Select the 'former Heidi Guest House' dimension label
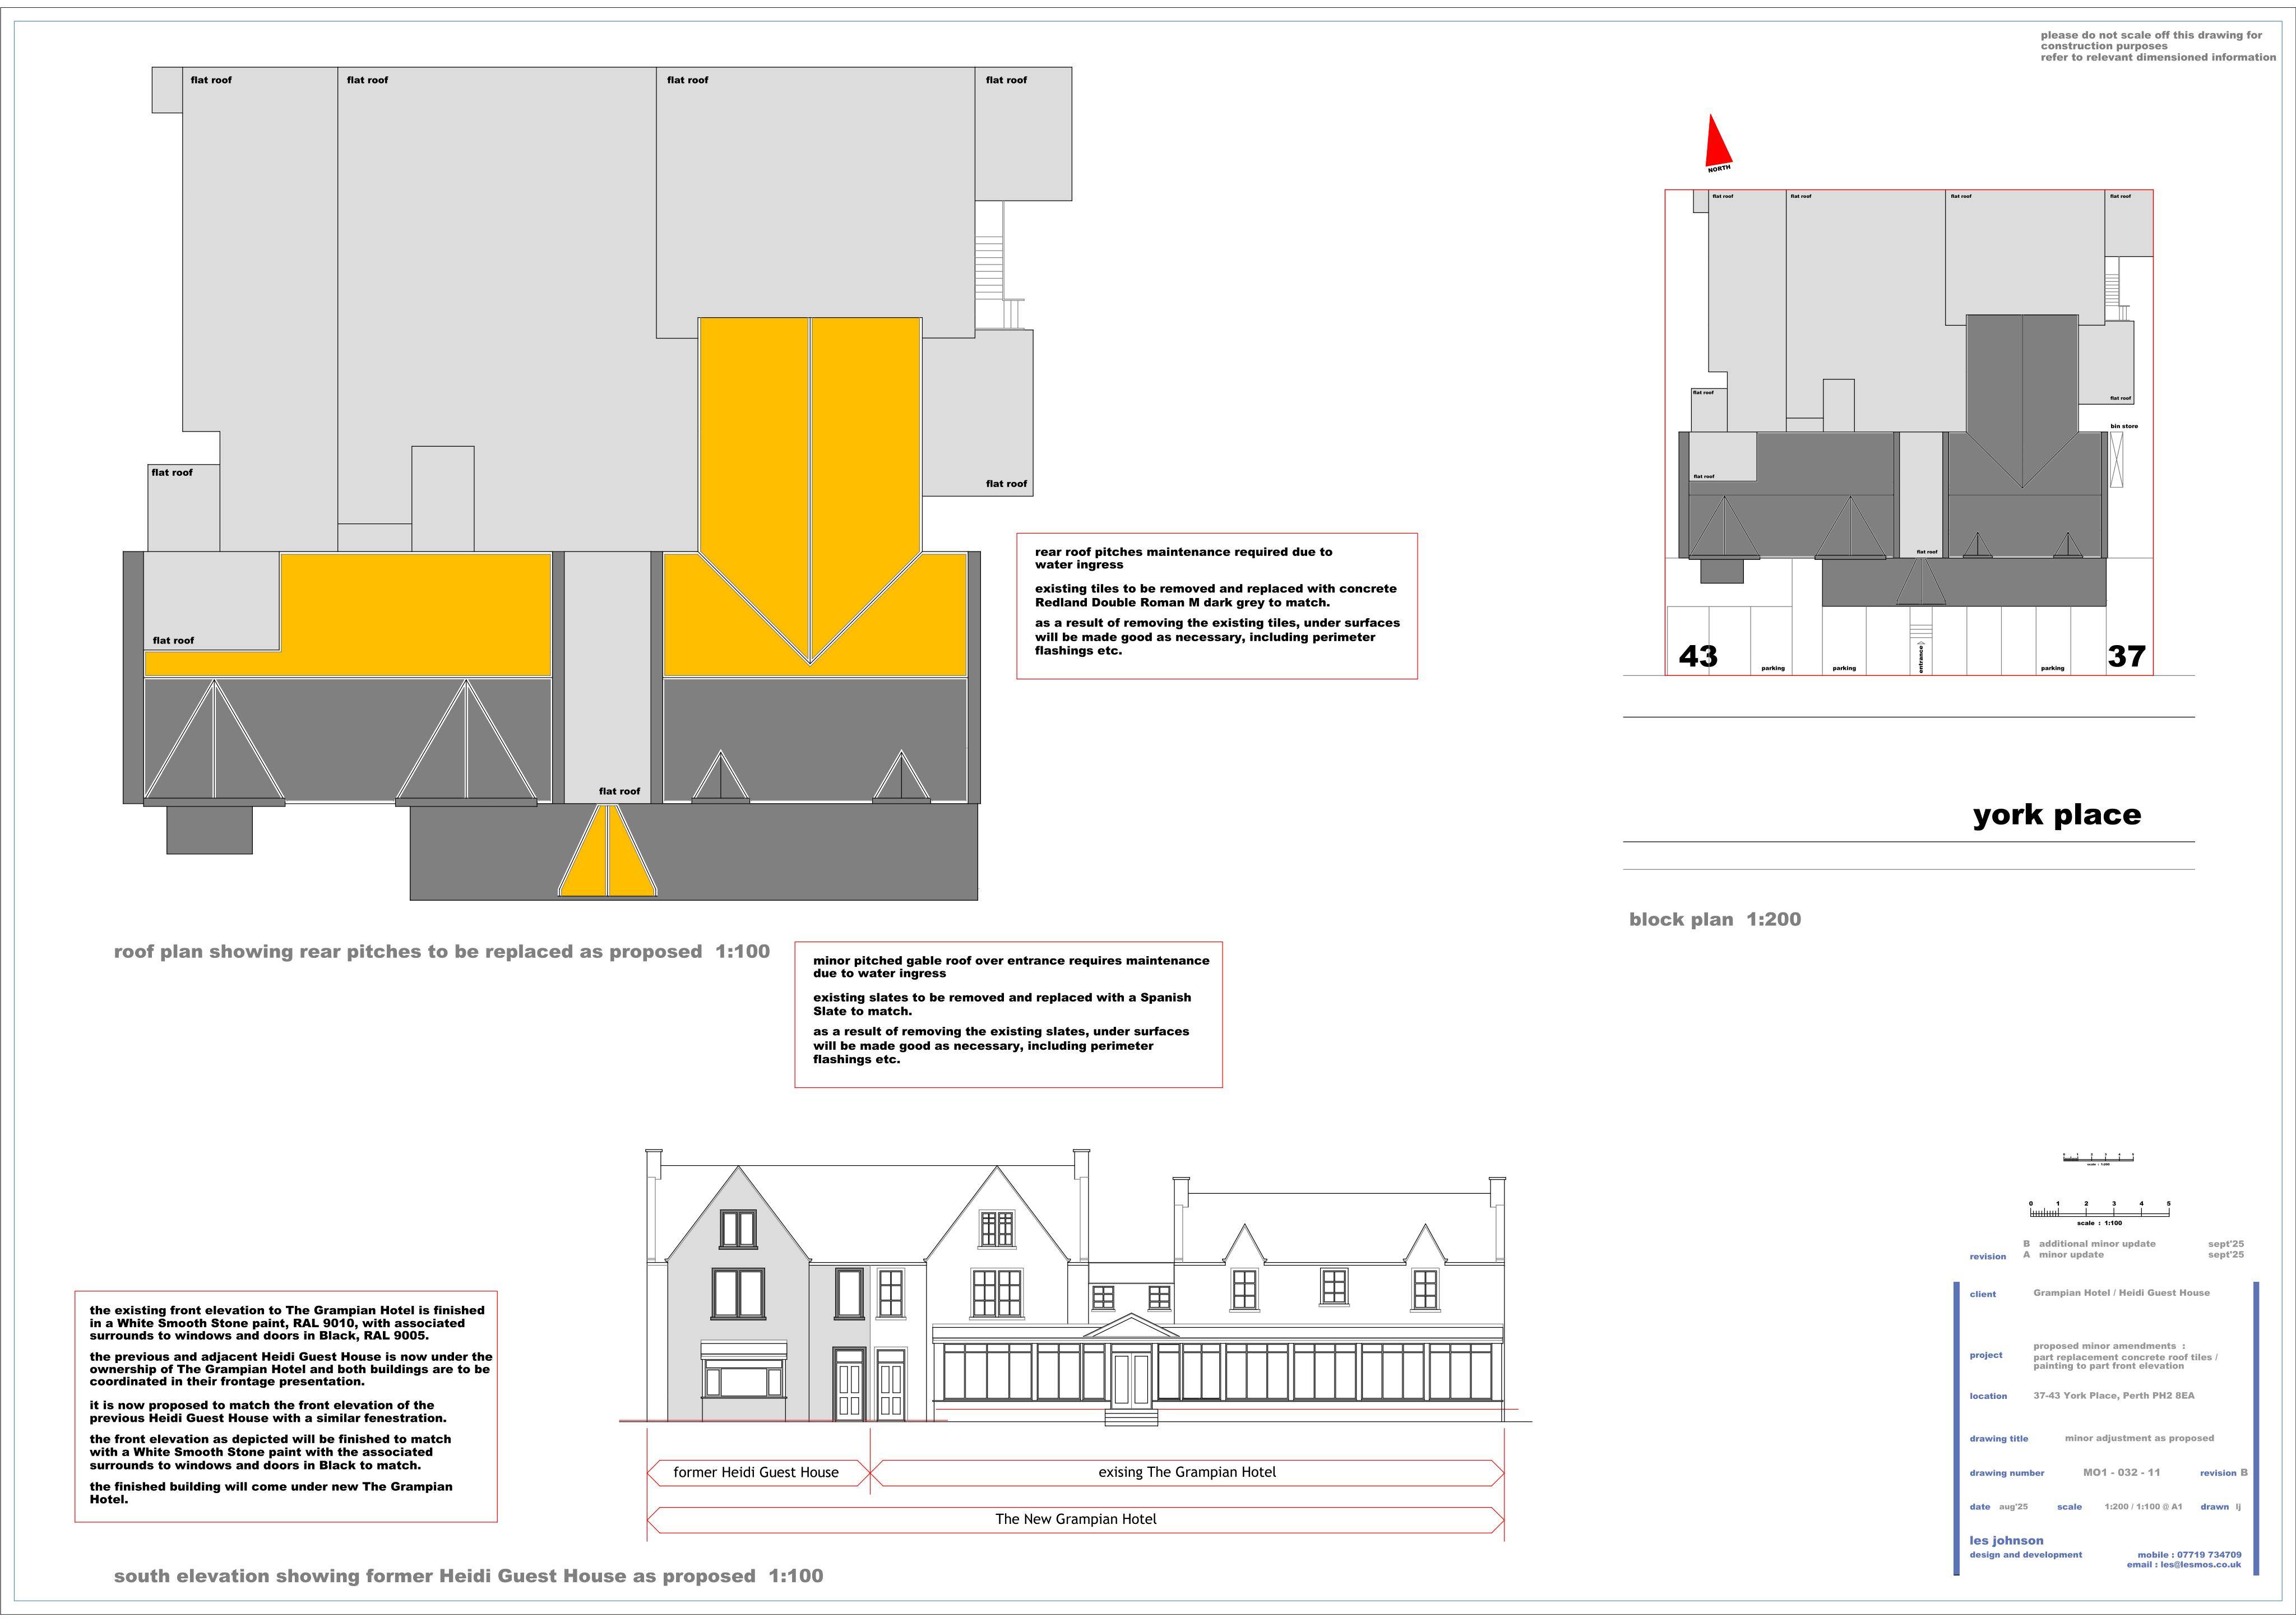The image size is (2296, 1622). (756, 1472)
